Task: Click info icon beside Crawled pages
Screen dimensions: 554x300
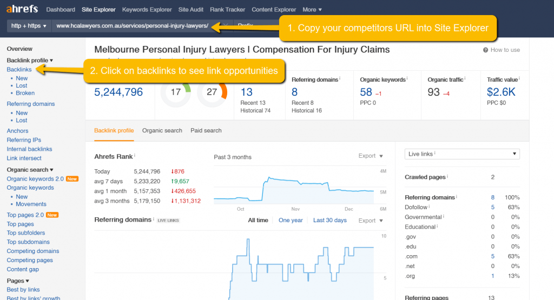Action: click(447, 177)
